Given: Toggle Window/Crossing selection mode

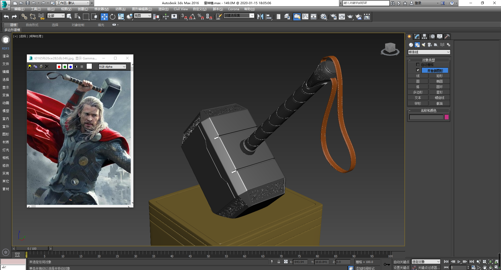Looking at the screenshot, I should pos(94,17).
